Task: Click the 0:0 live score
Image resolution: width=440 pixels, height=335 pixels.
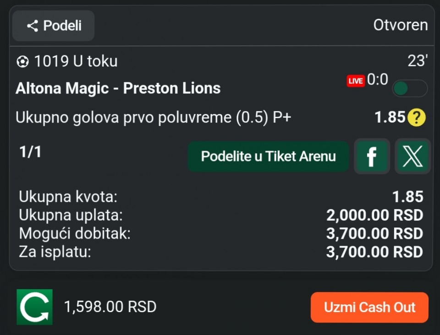Action: pos(377,80)
